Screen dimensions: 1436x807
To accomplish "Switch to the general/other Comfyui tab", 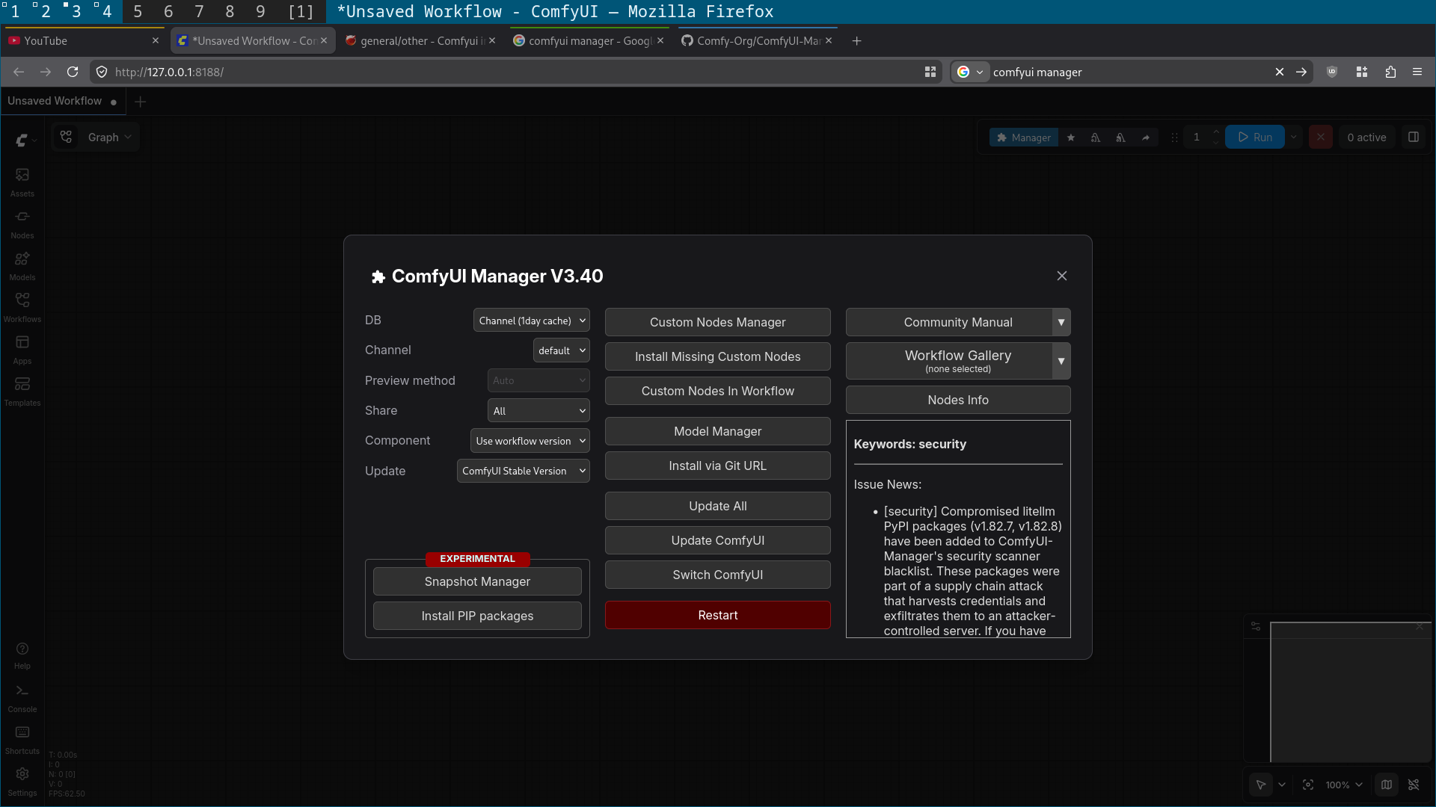I will point(420,41).
